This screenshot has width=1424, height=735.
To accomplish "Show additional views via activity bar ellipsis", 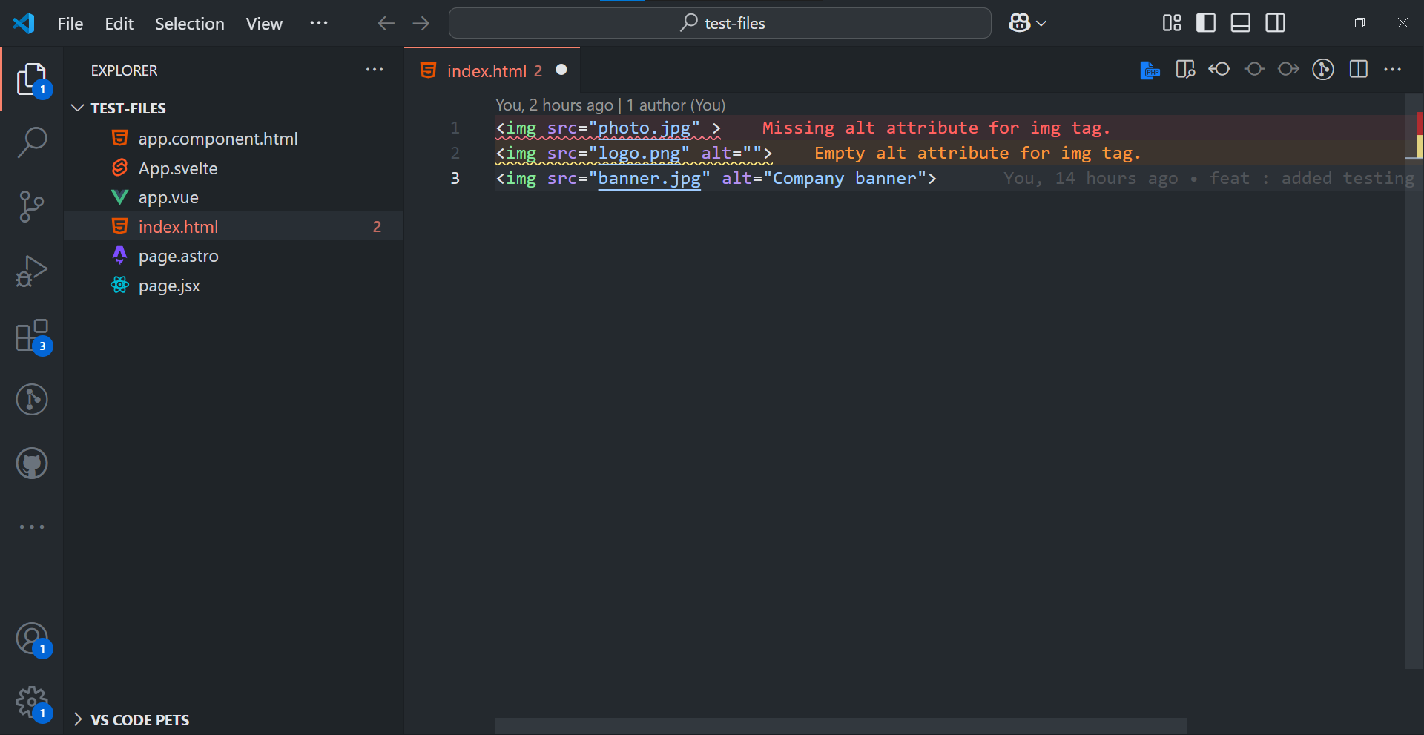I will point(32,527).
